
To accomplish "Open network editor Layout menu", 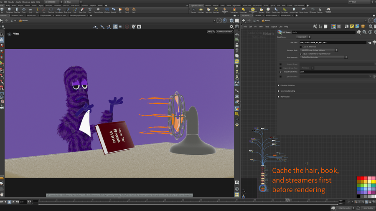I will click(274, 27).
